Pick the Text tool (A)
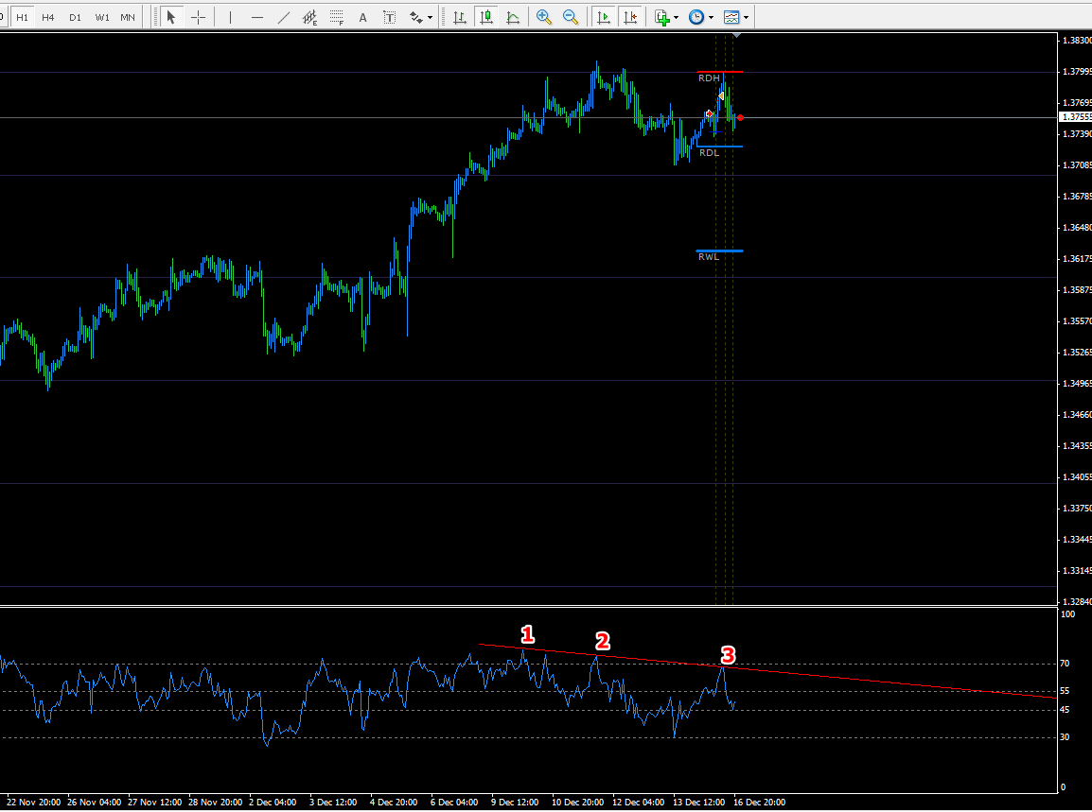 point(362,17)
